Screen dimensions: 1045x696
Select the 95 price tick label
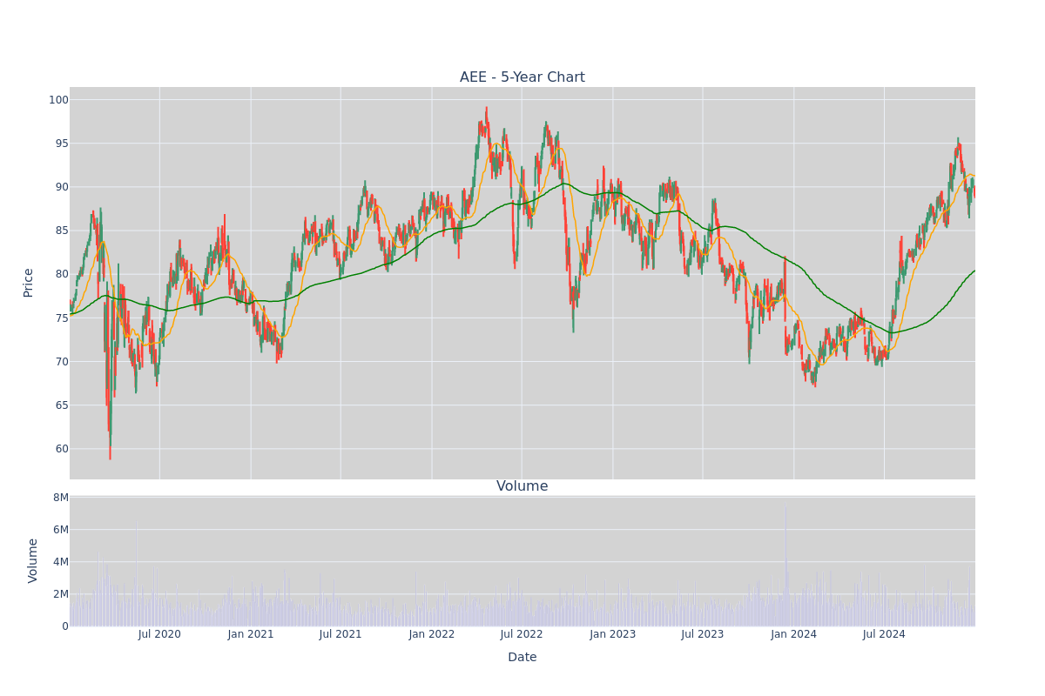click(x=62, y=144)
